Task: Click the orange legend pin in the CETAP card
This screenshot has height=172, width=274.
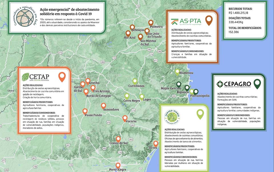Action: click(x=62, y=77)
